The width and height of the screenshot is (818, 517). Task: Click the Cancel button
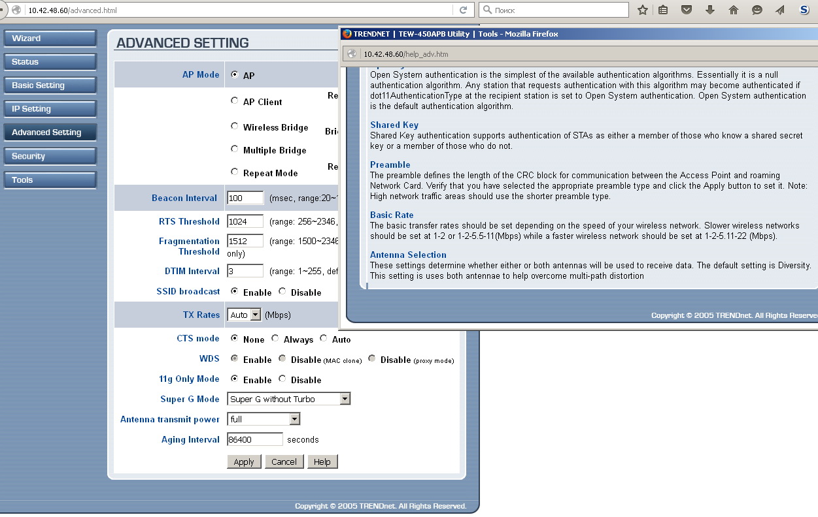[x=284, y=462]
